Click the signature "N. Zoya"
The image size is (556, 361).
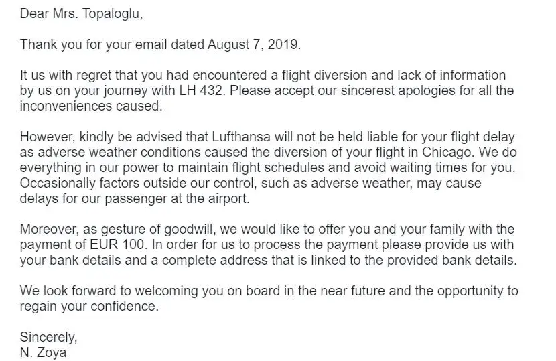pos(43,352)
